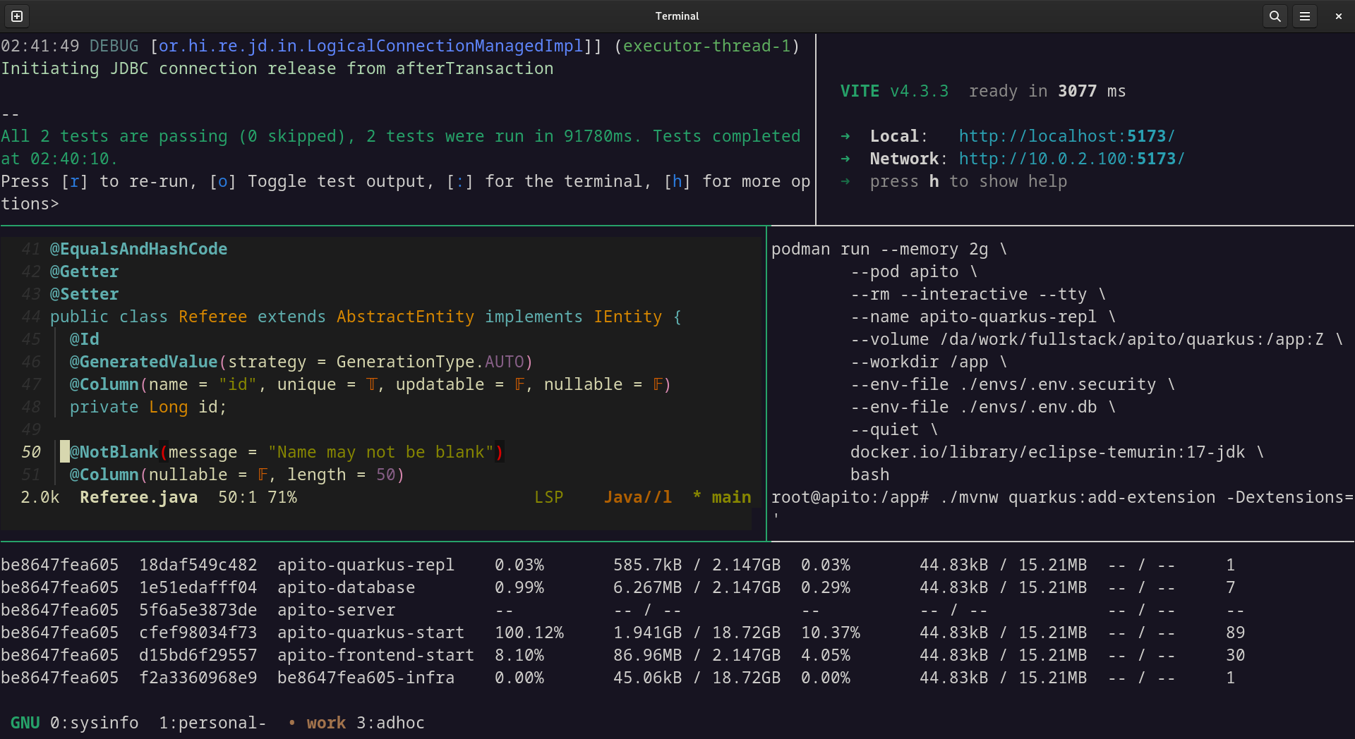Switch to tmux window 0:sysinfo
The width and height of the screenshot is (1355, 739).
94,723
